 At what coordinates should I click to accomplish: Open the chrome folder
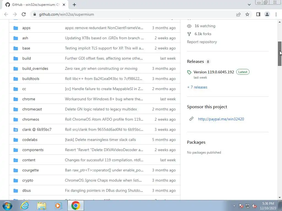[29, 99]
